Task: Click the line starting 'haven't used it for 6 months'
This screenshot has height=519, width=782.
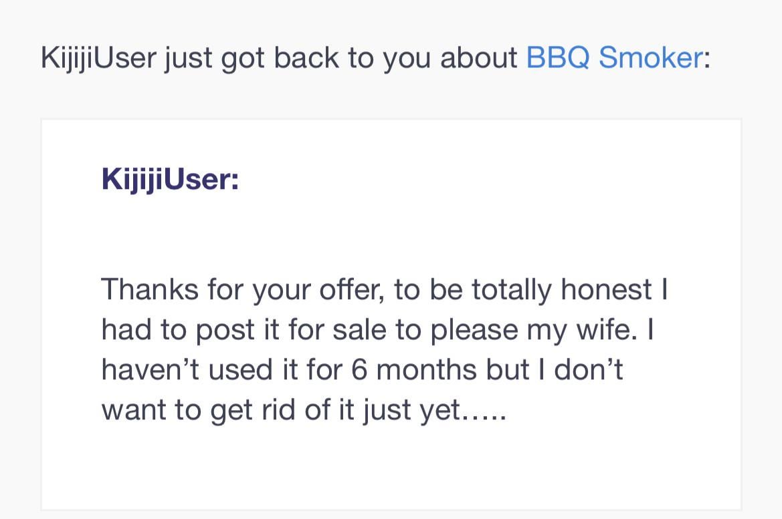Action: coord(362,370)
